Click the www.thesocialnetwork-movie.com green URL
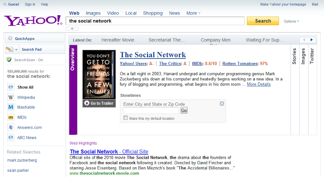 [x=104, y=173]
